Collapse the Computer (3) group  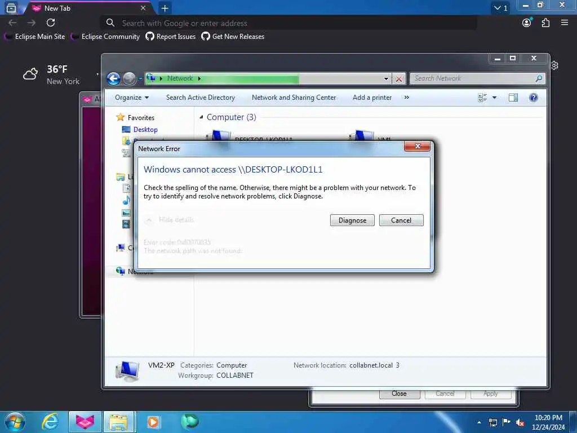click(201, 117)
